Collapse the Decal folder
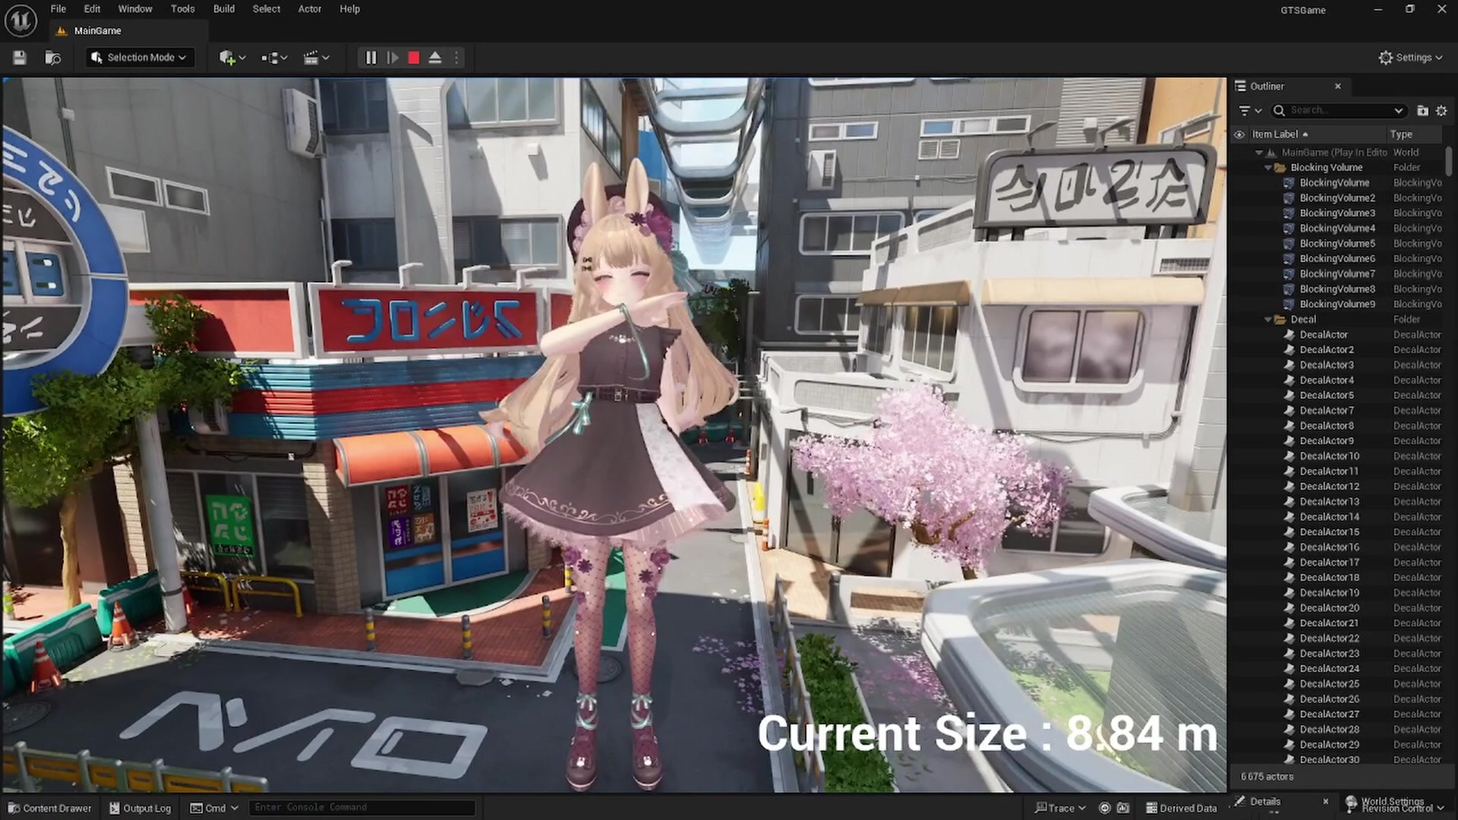The width and height of the screenshot is (1458, 820). (1268, 320)
